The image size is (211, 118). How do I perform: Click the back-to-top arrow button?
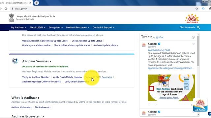pos(209,114)
